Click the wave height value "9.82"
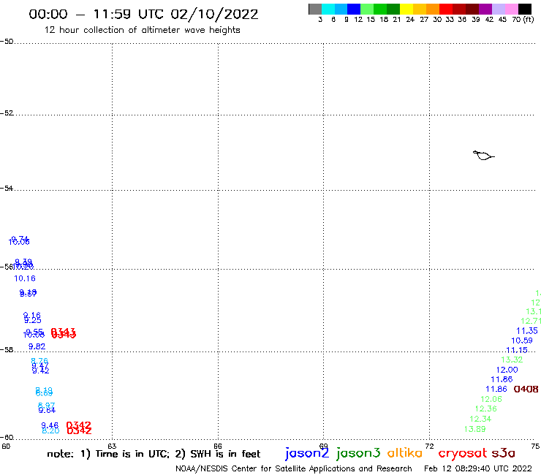Viewport: 541px width, 475px height. point(37,346)
